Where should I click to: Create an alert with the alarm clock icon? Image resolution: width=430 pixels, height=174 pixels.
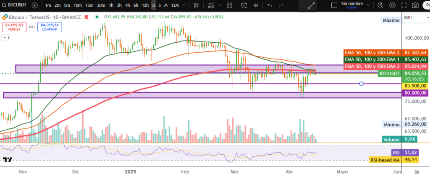click(x=244, y=5)
